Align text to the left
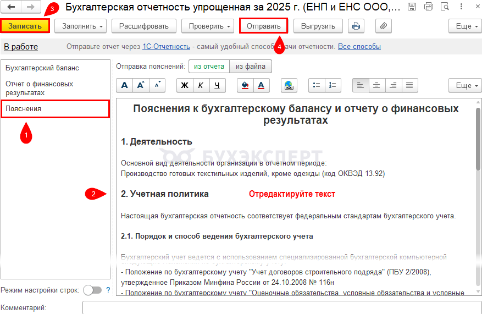482x314 pixels. point(361,85)
